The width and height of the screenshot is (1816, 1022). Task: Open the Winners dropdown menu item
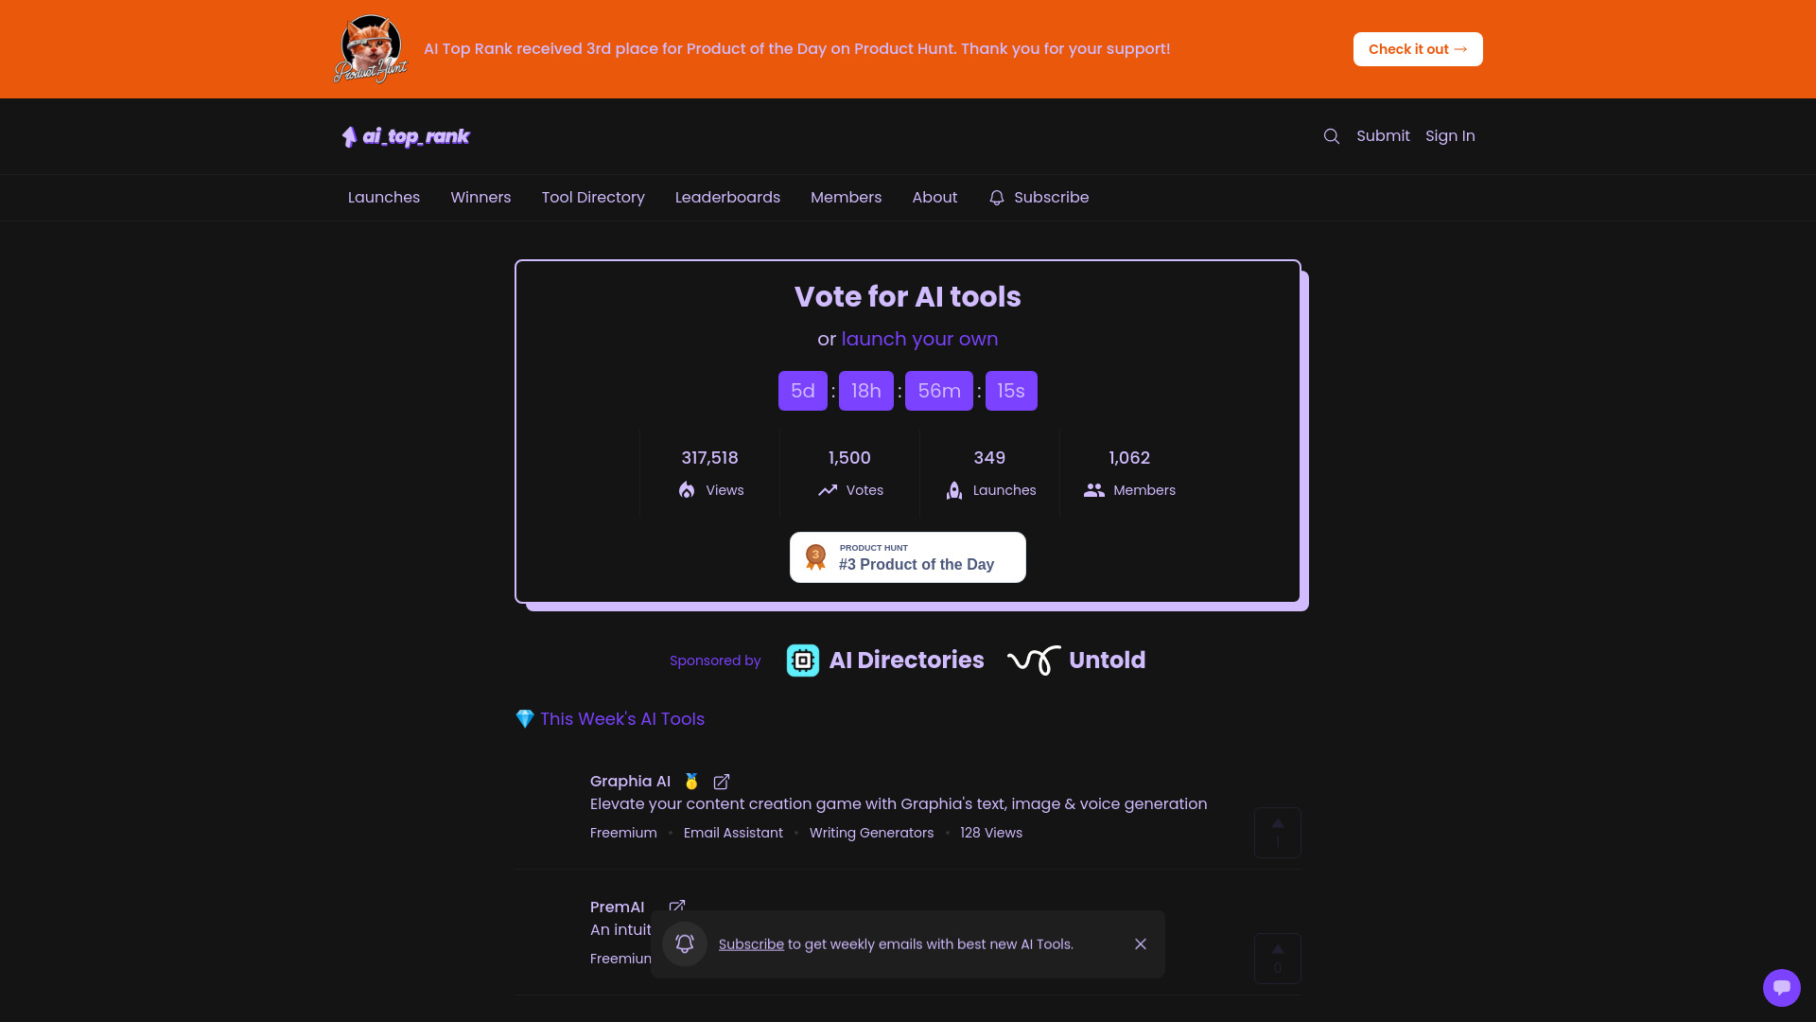(480, 197)
